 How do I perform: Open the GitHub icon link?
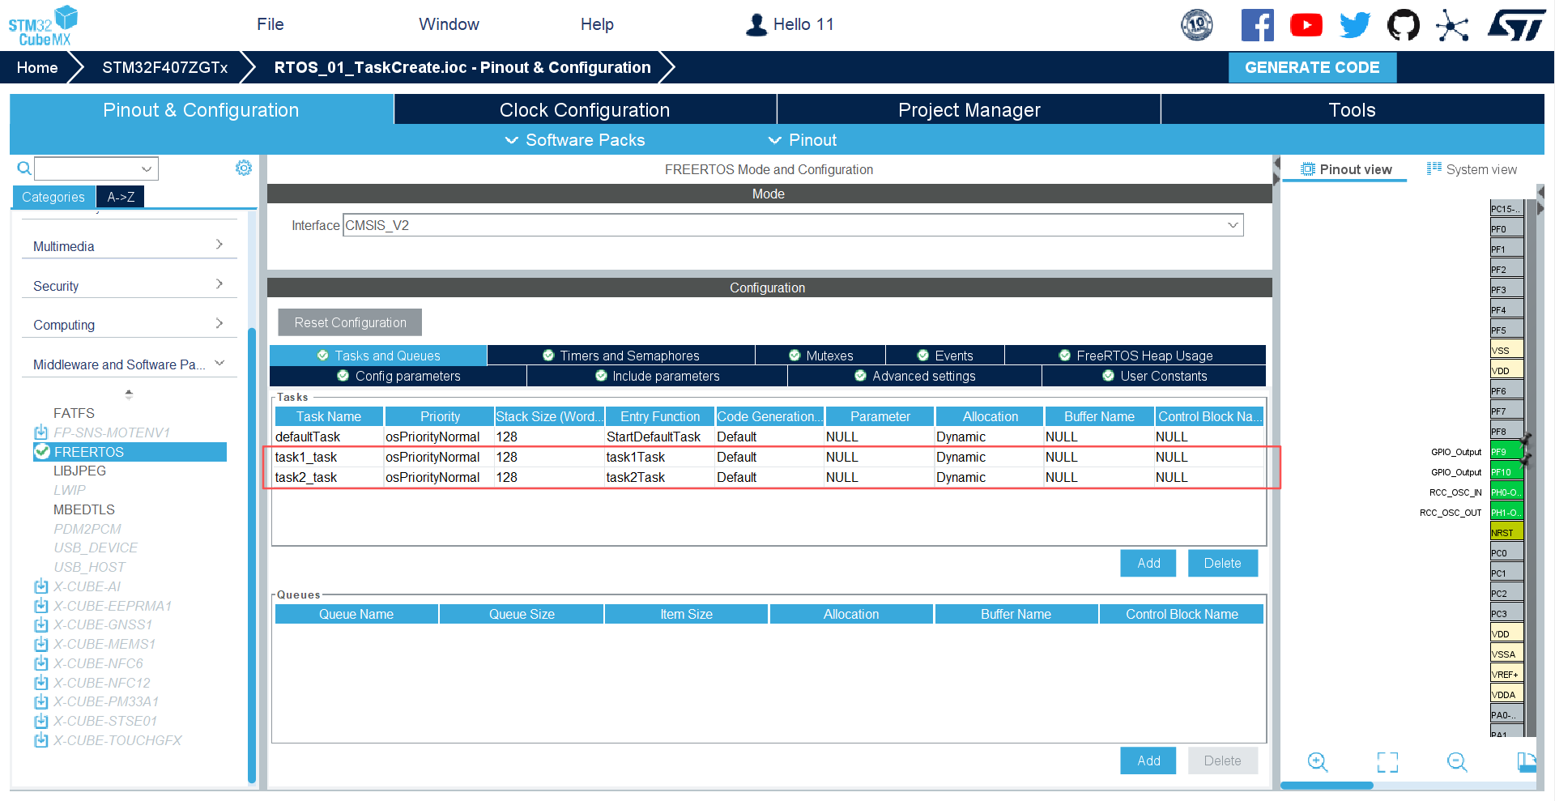point(1404,25)
